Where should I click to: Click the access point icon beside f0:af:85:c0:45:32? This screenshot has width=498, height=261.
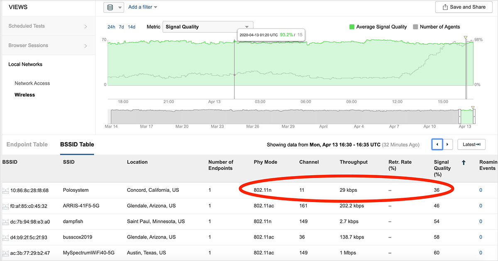(6, 206)
